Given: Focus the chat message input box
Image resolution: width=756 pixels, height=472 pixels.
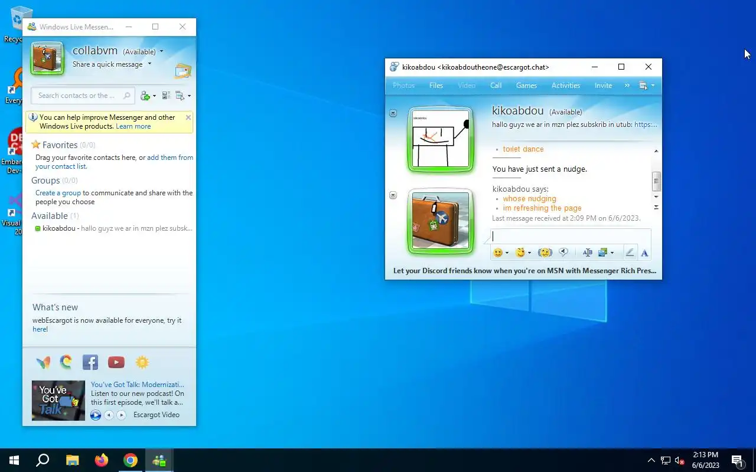Looking at the screenshot, I should [x=571, y=236].
